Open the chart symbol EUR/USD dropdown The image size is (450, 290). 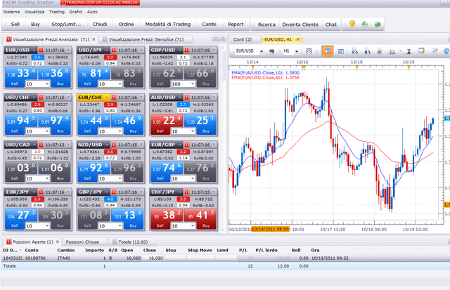pos(262,51)
